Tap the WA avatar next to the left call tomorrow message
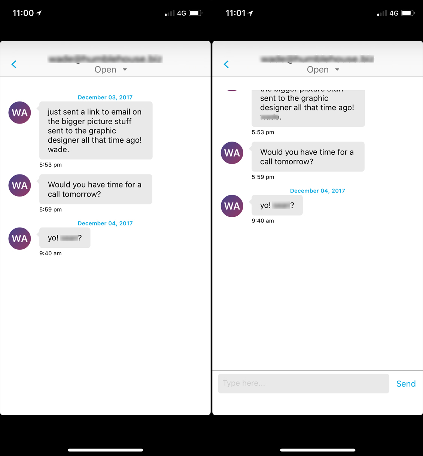This screenshot has width=423, height=456. tap(19, 185)
